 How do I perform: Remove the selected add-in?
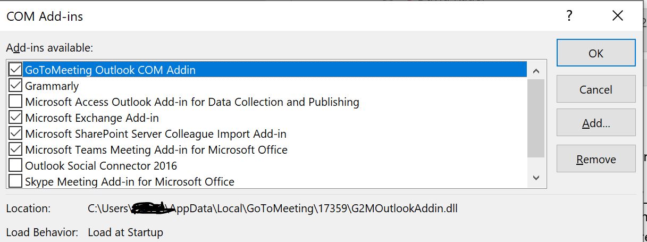pyautogui.click(x=595, y=160)
